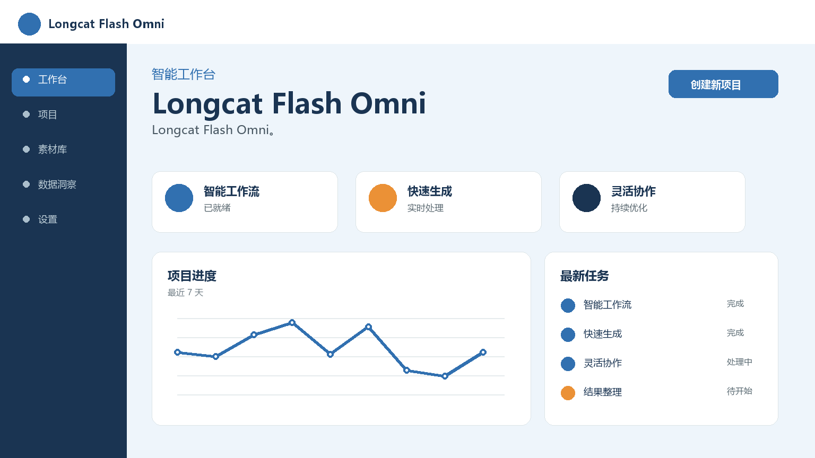Select the lowest data point on the chart
Viewport: 815px width, 458px height.
(445, 376)
